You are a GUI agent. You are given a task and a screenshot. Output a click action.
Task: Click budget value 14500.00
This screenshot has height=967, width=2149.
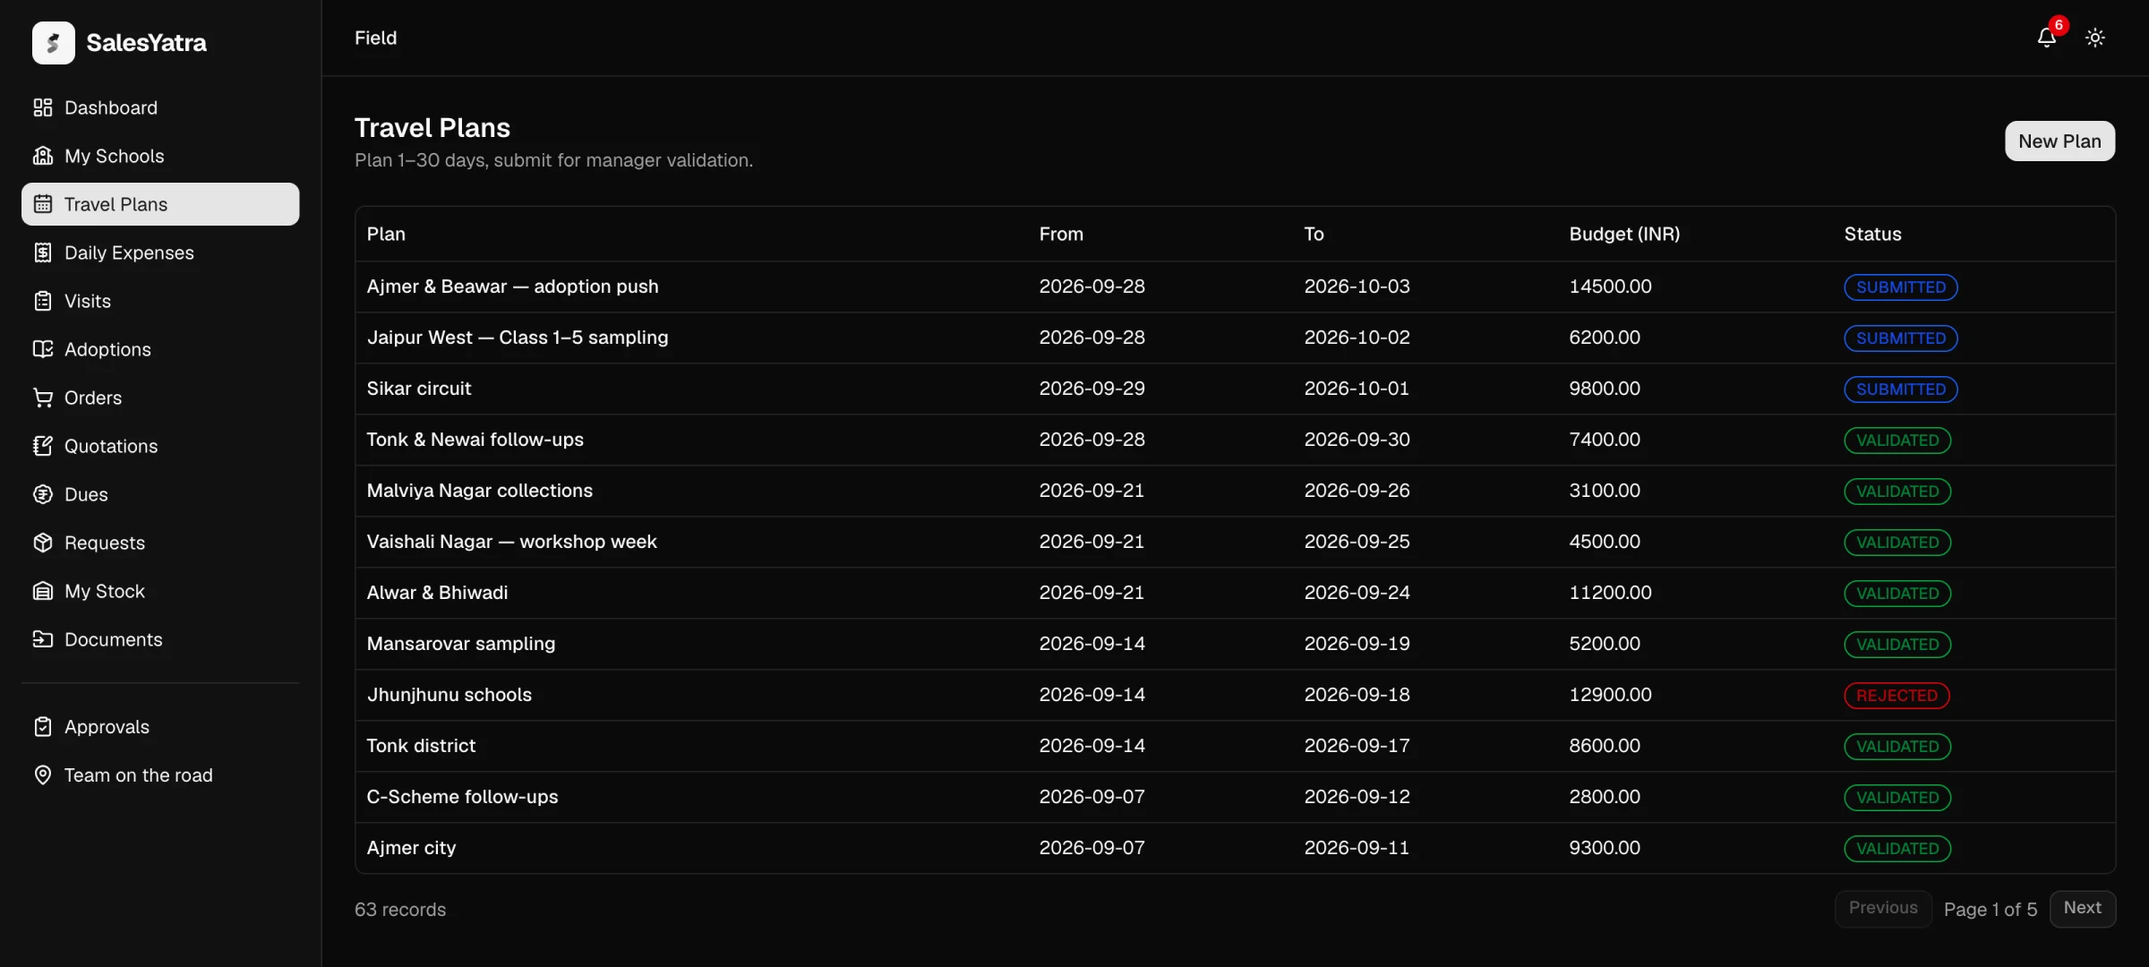1610,287
